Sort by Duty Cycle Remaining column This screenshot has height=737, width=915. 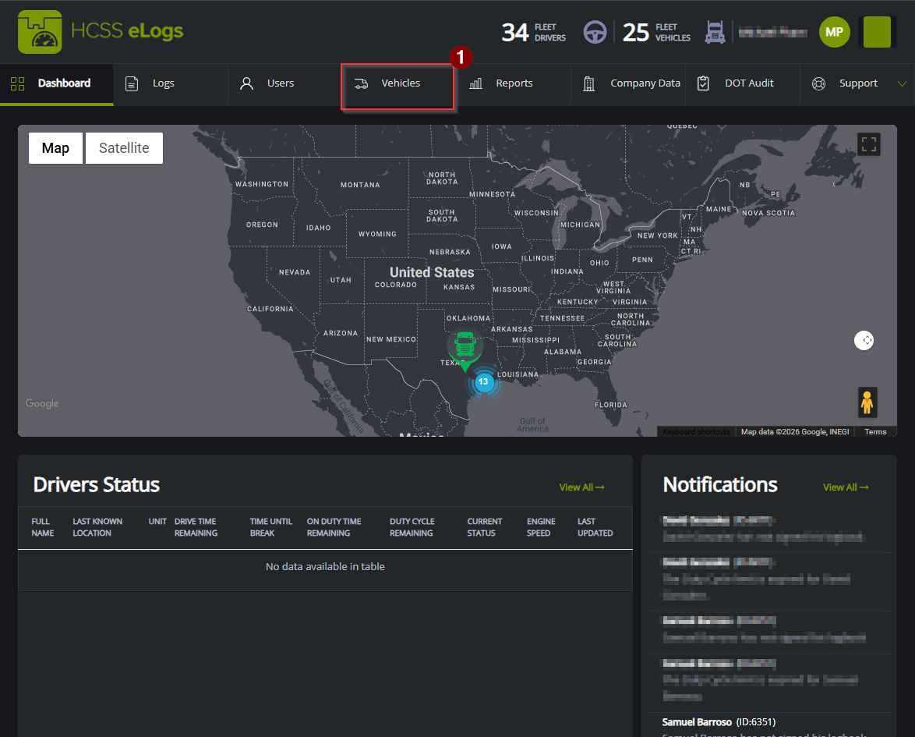(412, 527)
